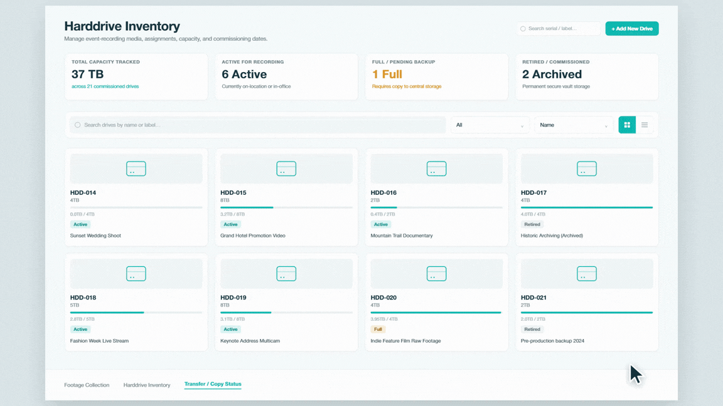The image size is (723, 406).
Task: Select HDD-014 title text
Action: coord(83,192)
